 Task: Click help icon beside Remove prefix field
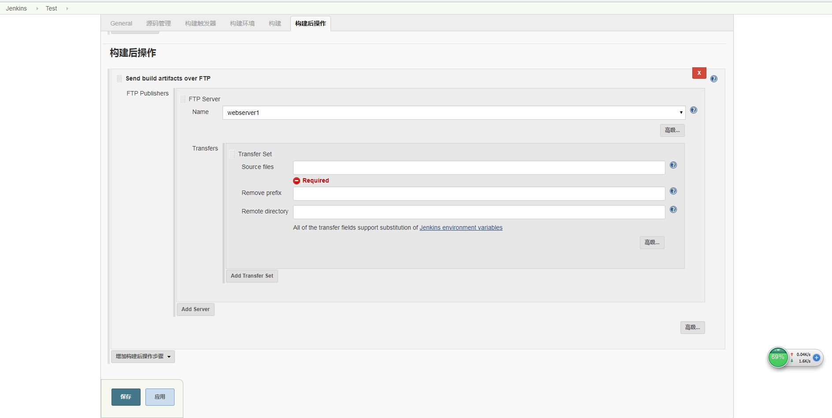673,191
